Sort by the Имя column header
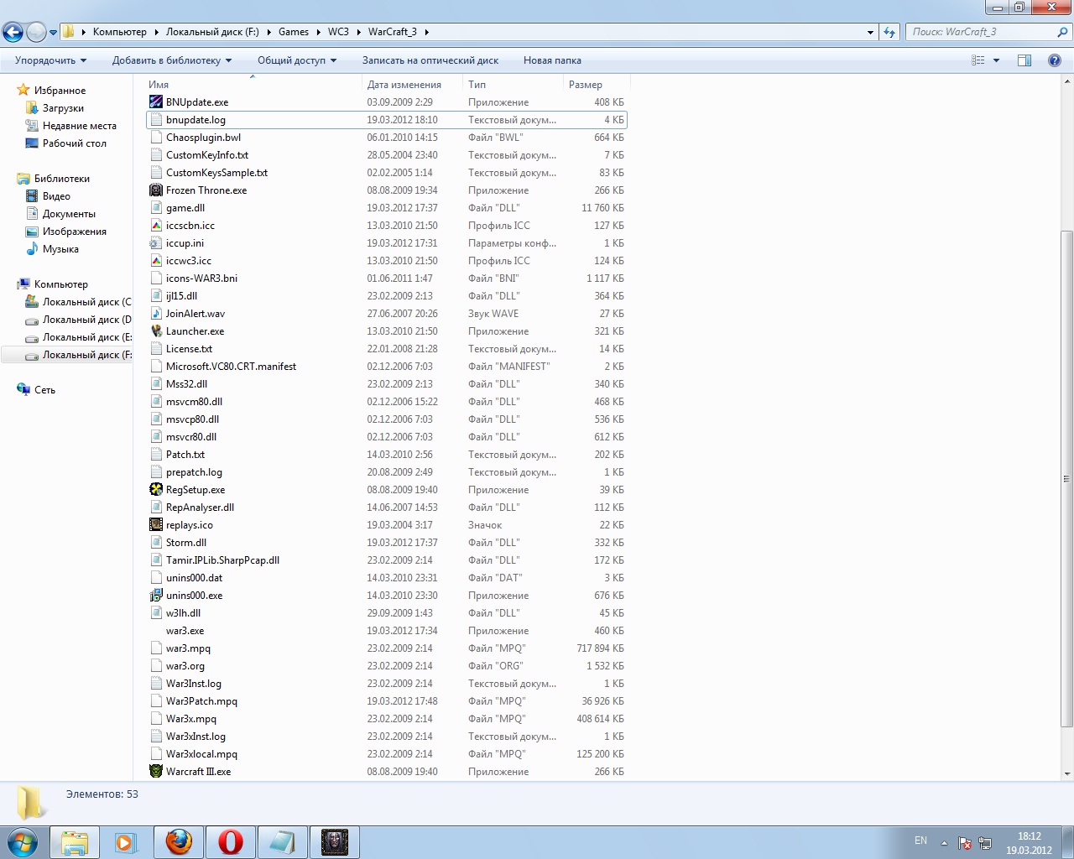Image resolution: width=1074 pixels, height=859 pixels. click(x=252, y=85)
